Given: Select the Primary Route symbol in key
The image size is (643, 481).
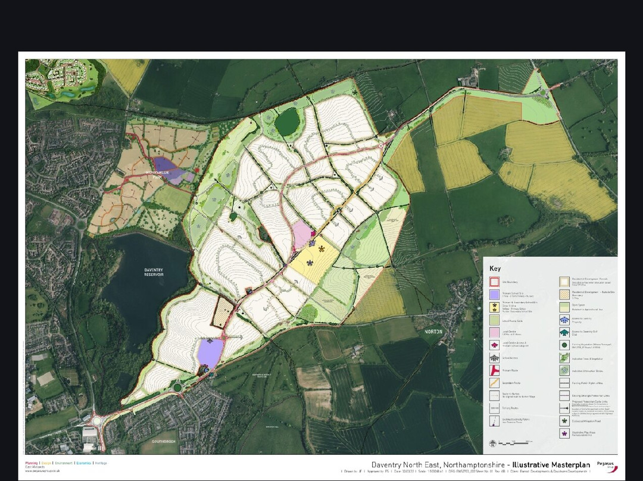Looking at the screenshot, I should point(494,371).
